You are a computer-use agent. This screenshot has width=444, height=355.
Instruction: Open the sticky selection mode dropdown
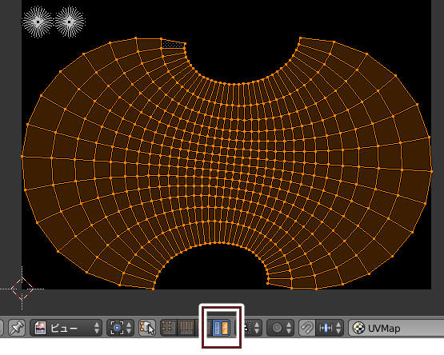(x=253, y=328)
